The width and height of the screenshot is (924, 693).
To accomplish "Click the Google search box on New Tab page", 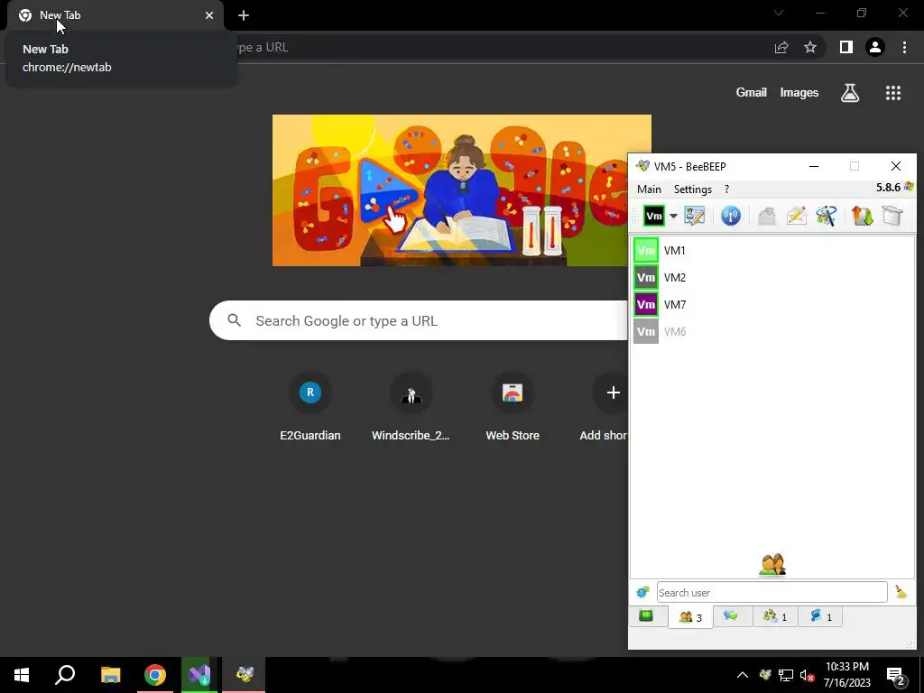I will tap(419, 320).
